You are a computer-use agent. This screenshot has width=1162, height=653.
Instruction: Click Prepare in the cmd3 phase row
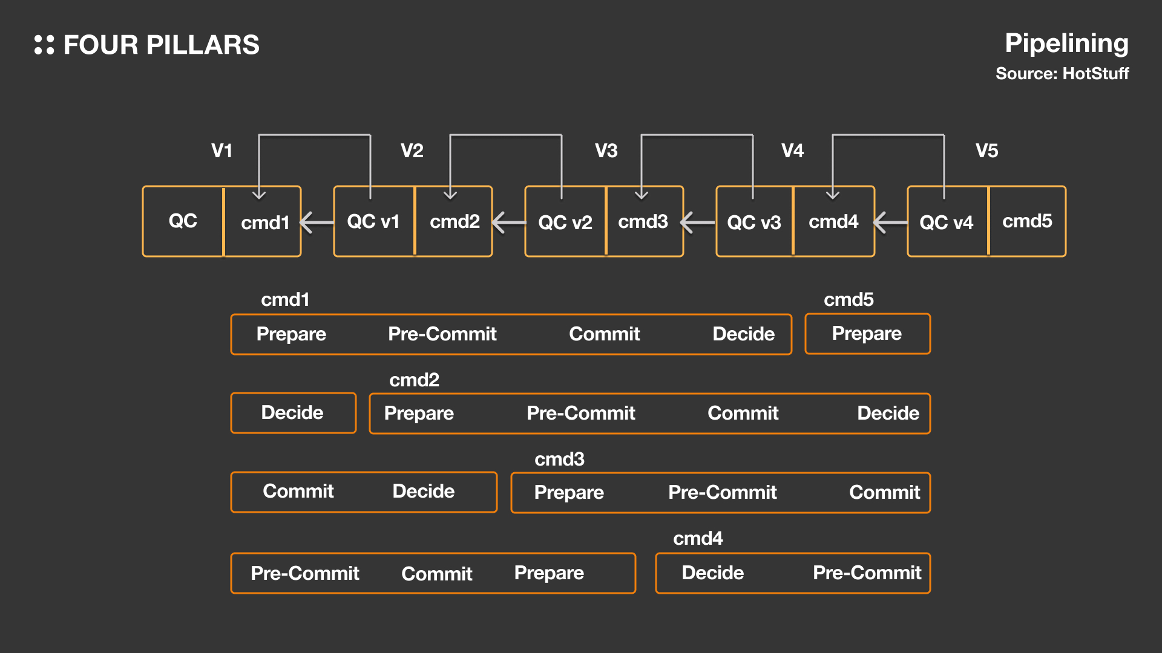pyautogui.click(x=569, y=493)
